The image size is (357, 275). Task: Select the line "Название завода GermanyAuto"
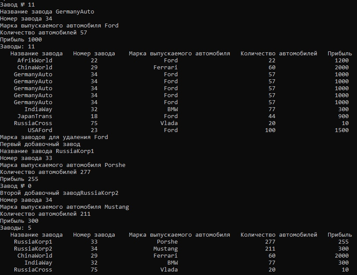coord(47,12)
